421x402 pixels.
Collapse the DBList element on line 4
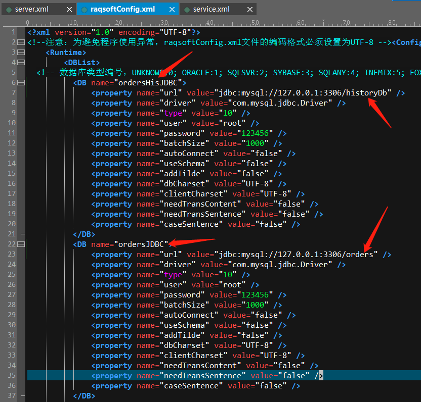[21, 63]
